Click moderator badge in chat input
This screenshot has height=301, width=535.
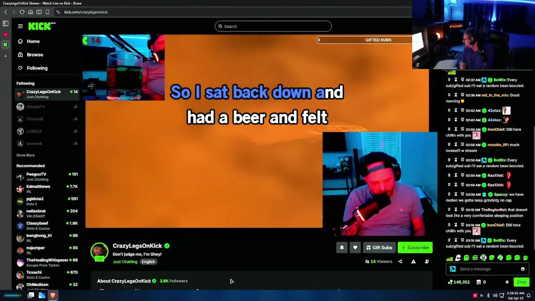(453, 269)
